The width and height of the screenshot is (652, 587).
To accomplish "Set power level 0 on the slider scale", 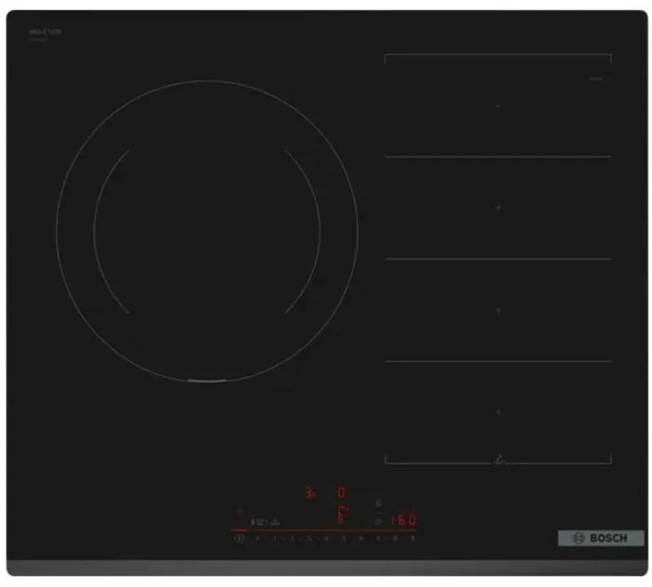I will [x=258, y=539].
